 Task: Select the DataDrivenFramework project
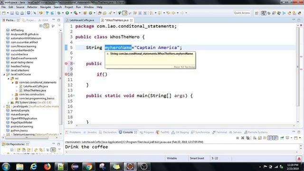[24, 58]
